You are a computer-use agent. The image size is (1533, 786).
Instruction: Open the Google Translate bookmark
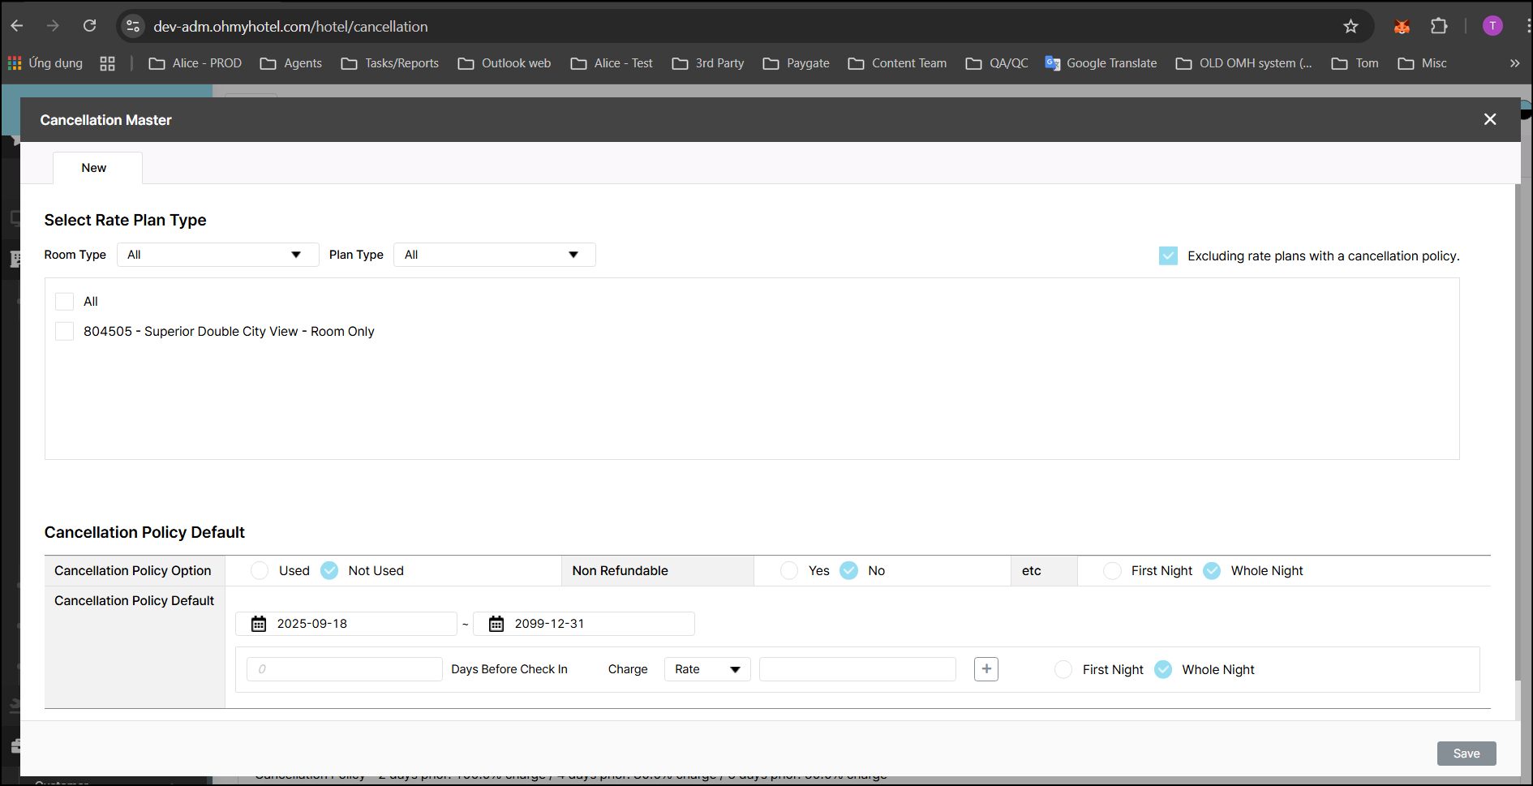tap(1101, 63)
